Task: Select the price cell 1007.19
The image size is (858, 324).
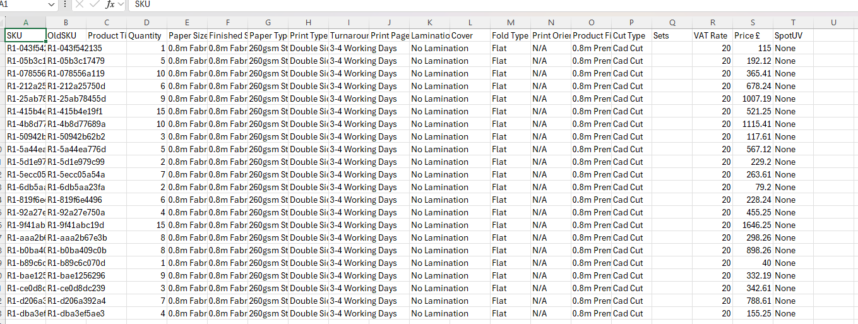Action: pyautogui.click(x=753, y=99)
